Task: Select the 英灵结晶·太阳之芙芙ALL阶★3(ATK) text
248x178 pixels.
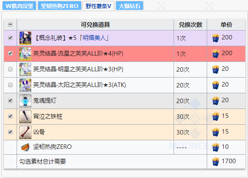Action: pos(79,85)
